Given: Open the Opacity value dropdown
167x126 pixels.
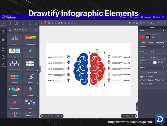Looking at the screenshot, I should click(x=165, y=37).
